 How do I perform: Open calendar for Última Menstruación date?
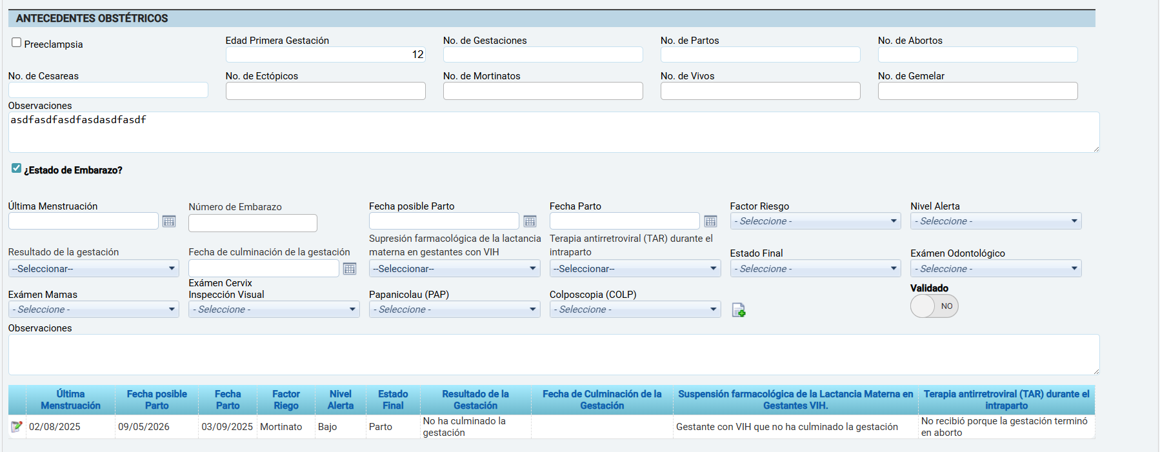(169, 221)
